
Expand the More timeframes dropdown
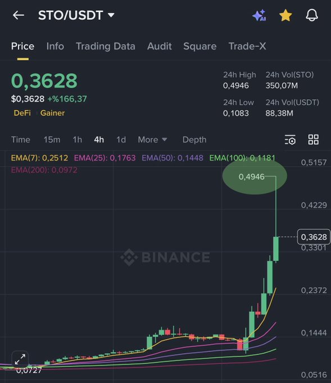coord(152,140)
